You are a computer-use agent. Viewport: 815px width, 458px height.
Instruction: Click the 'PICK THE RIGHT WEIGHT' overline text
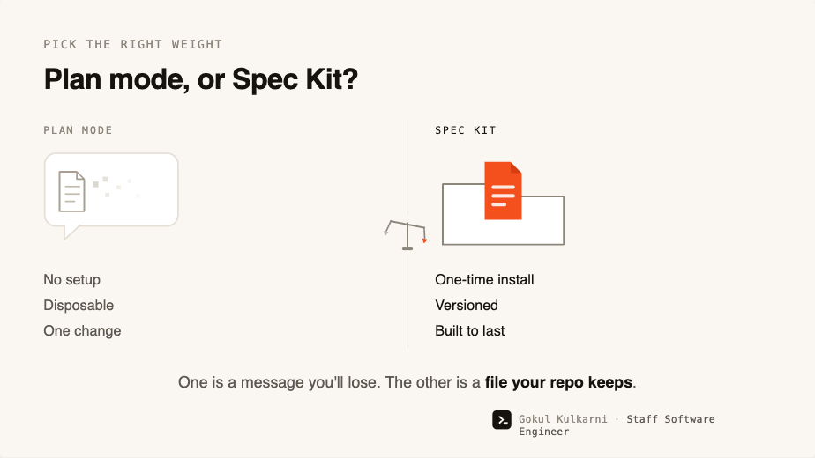pyautogui.click(x=133, y=45)
